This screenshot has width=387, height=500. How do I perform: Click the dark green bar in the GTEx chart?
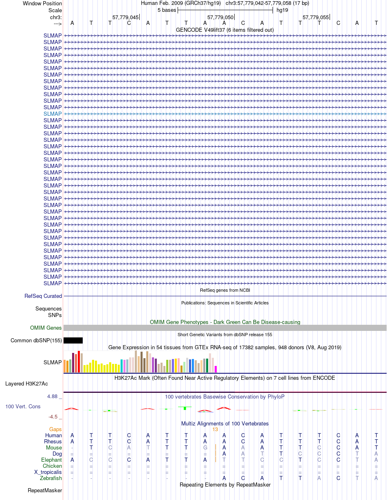pyautogui.click(x=207, y=366)
